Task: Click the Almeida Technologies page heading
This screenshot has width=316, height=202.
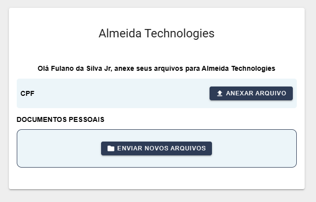Action: click(156, 33)
